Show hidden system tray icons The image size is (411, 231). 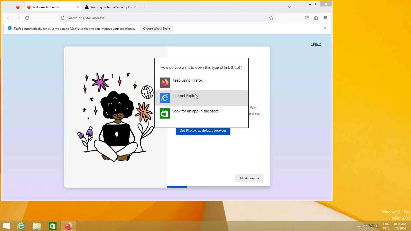pyautogui.click(x=359, y=226)
